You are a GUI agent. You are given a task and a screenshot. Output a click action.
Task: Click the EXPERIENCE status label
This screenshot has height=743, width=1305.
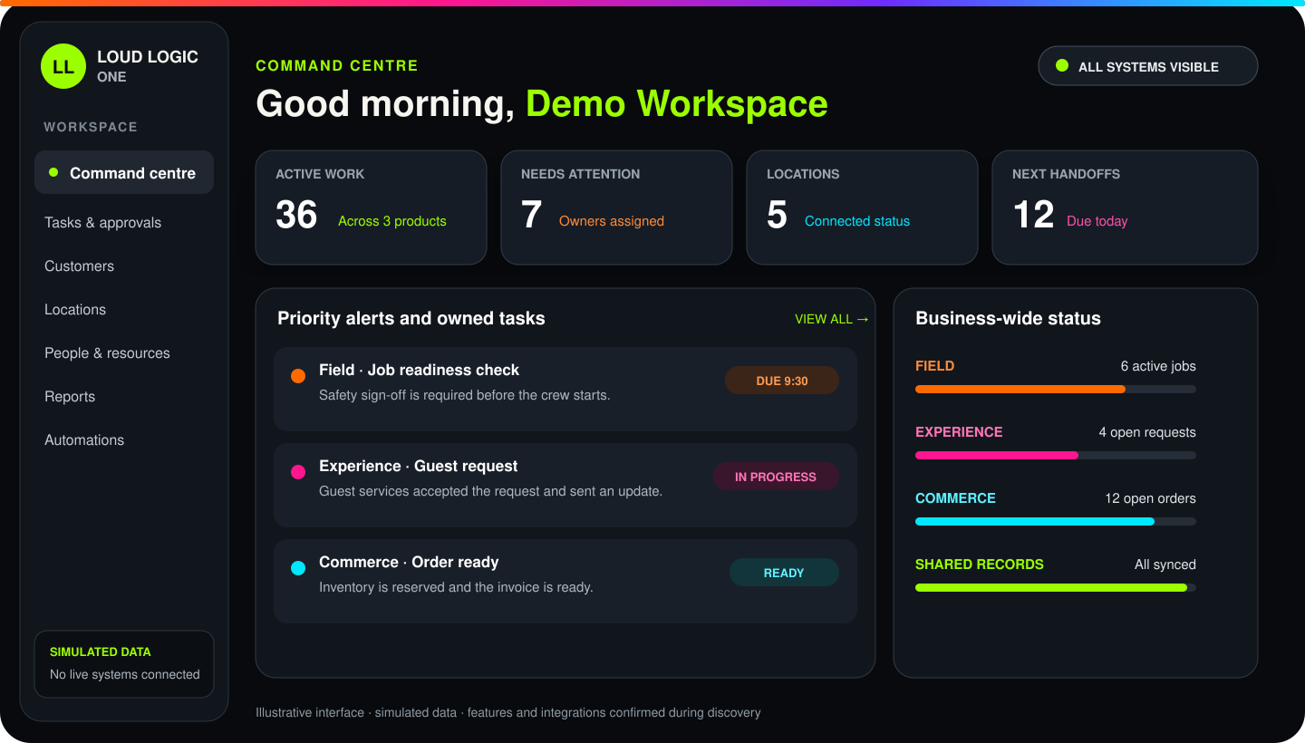coord(959,432)
